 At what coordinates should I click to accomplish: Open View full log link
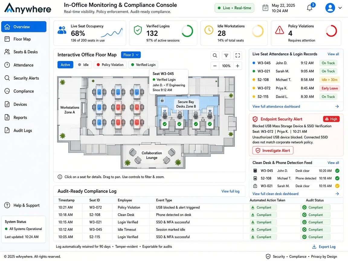pyautogui.click(x=230, y=191)
